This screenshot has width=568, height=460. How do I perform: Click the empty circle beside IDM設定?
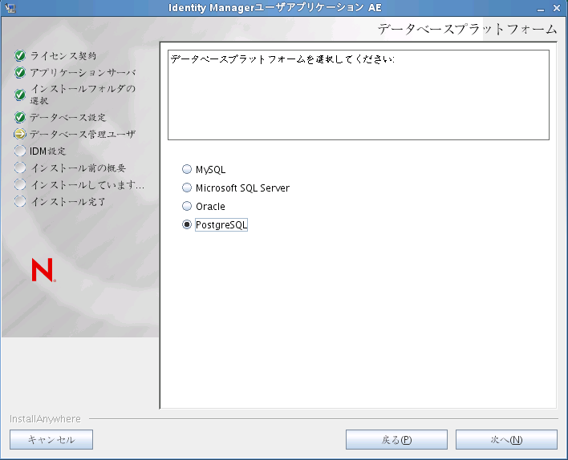pos(20,151)
